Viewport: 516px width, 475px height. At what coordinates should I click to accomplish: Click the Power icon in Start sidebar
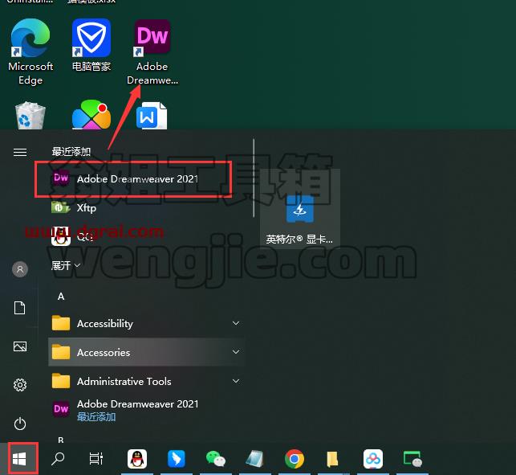tap(20, 424)
